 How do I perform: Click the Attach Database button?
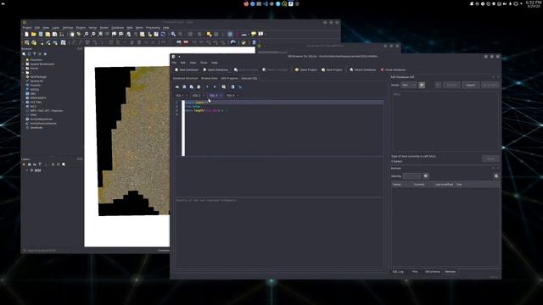click(363, 69)
